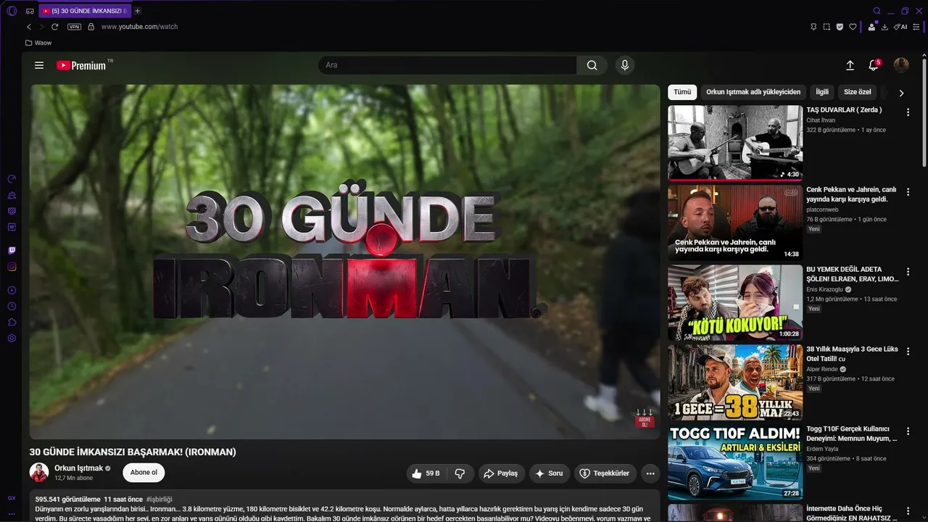Click the Teşekkürler button
The height and width of the screenshot is (522, 928).
click(605, 473)
